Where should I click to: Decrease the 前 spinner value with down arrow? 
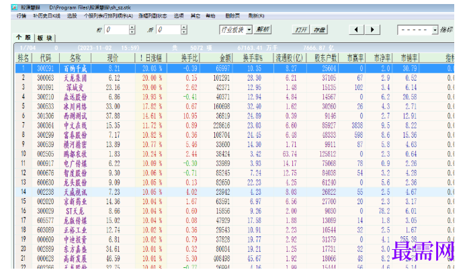click(x=132, y=32)
